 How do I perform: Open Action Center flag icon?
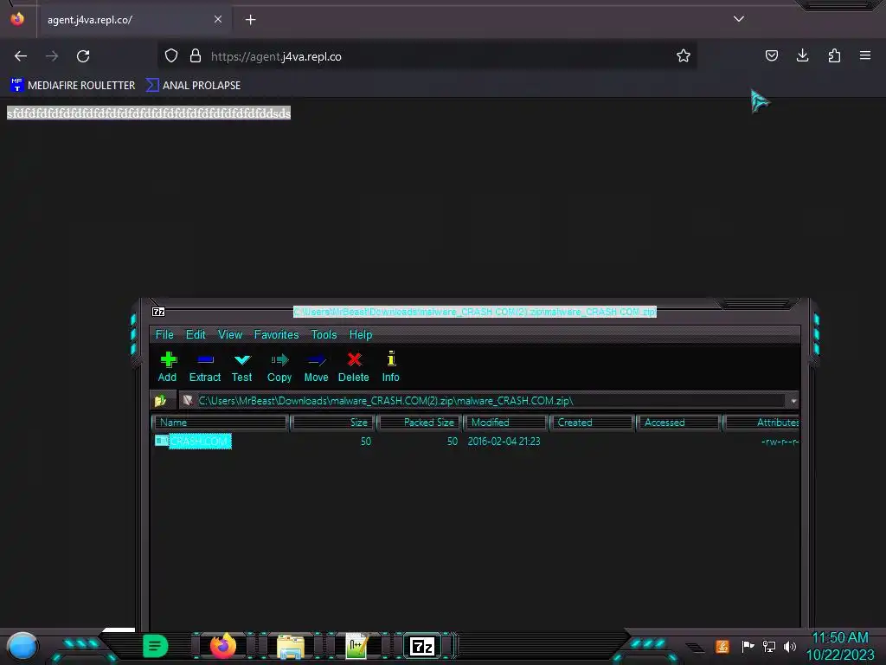click(x=748, y=646)
